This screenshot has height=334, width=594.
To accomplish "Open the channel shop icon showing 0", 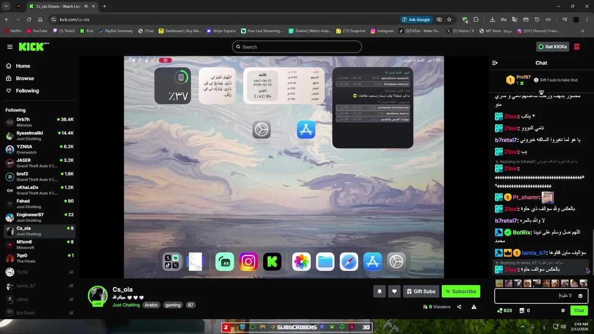I will point(522,310).
